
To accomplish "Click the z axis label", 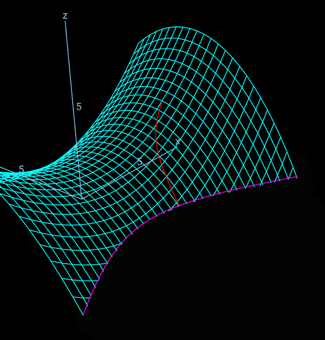I will click(65, 16).
